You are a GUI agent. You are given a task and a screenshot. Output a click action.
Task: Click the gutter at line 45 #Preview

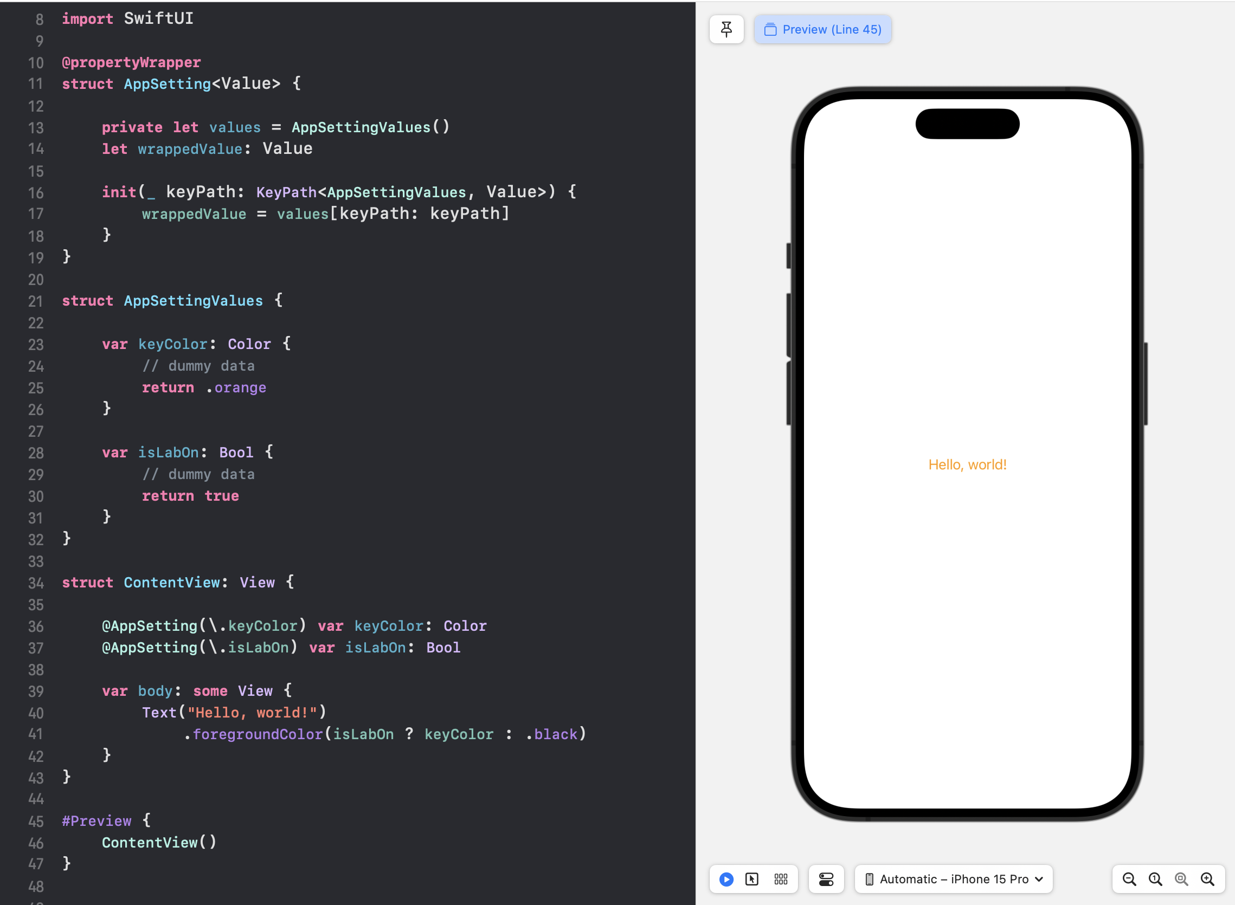coord(36,821)
